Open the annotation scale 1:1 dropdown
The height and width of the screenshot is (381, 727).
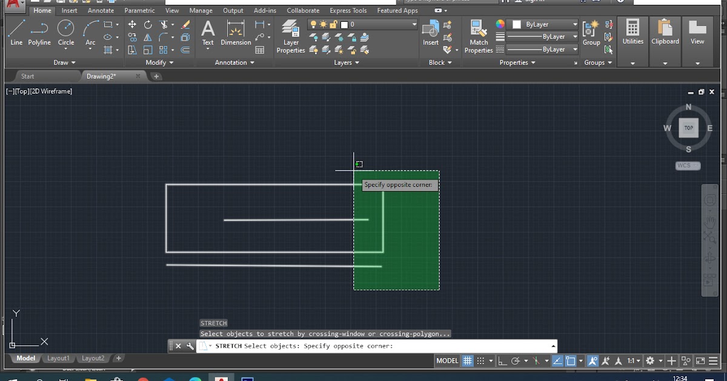(634, 361)
